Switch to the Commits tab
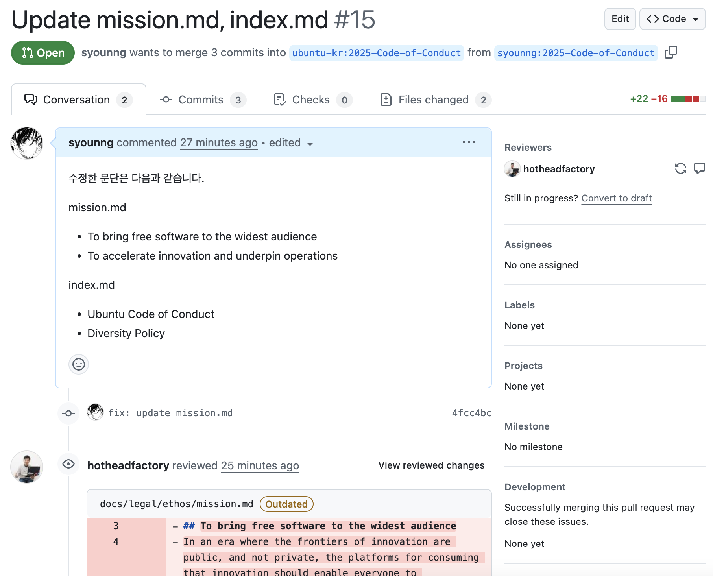Image resolution: width=713 pixels, height=576 pixels. point(203,100)
